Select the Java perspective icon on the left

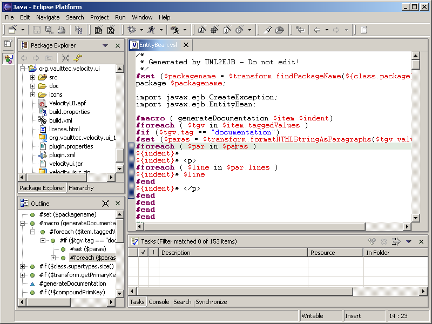pyautogui.click(x=7, y=58)
